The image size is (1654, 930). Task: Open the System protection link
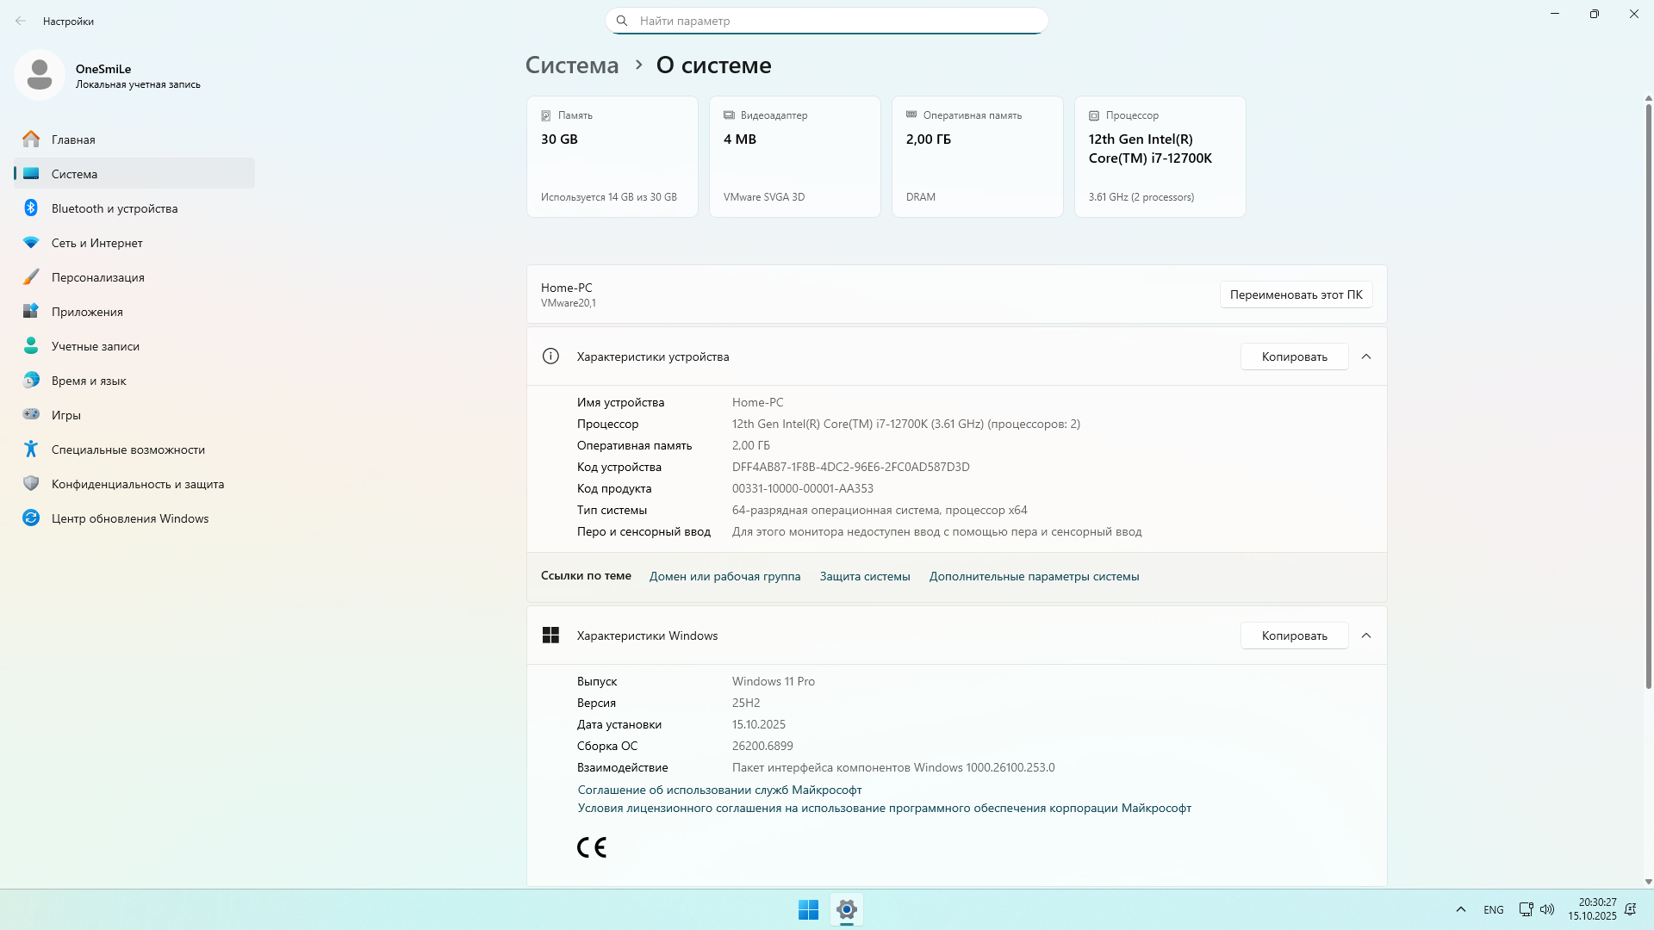pyautogui.click(x=865, y=576)
